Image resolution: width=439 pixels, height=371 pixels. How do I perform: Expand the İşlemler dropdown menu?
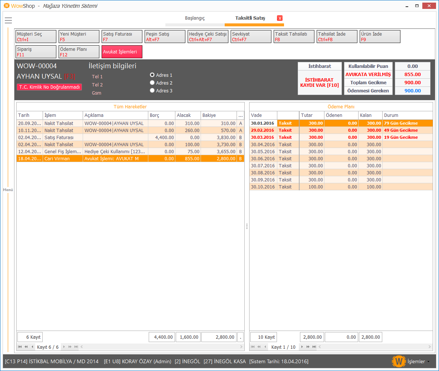coord(418,361)
